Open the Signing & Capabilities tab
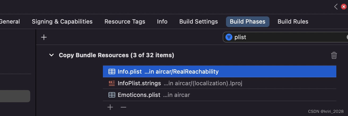Viewport: 348px width, 116px height. pyautogui.click(x=62, y=22)
